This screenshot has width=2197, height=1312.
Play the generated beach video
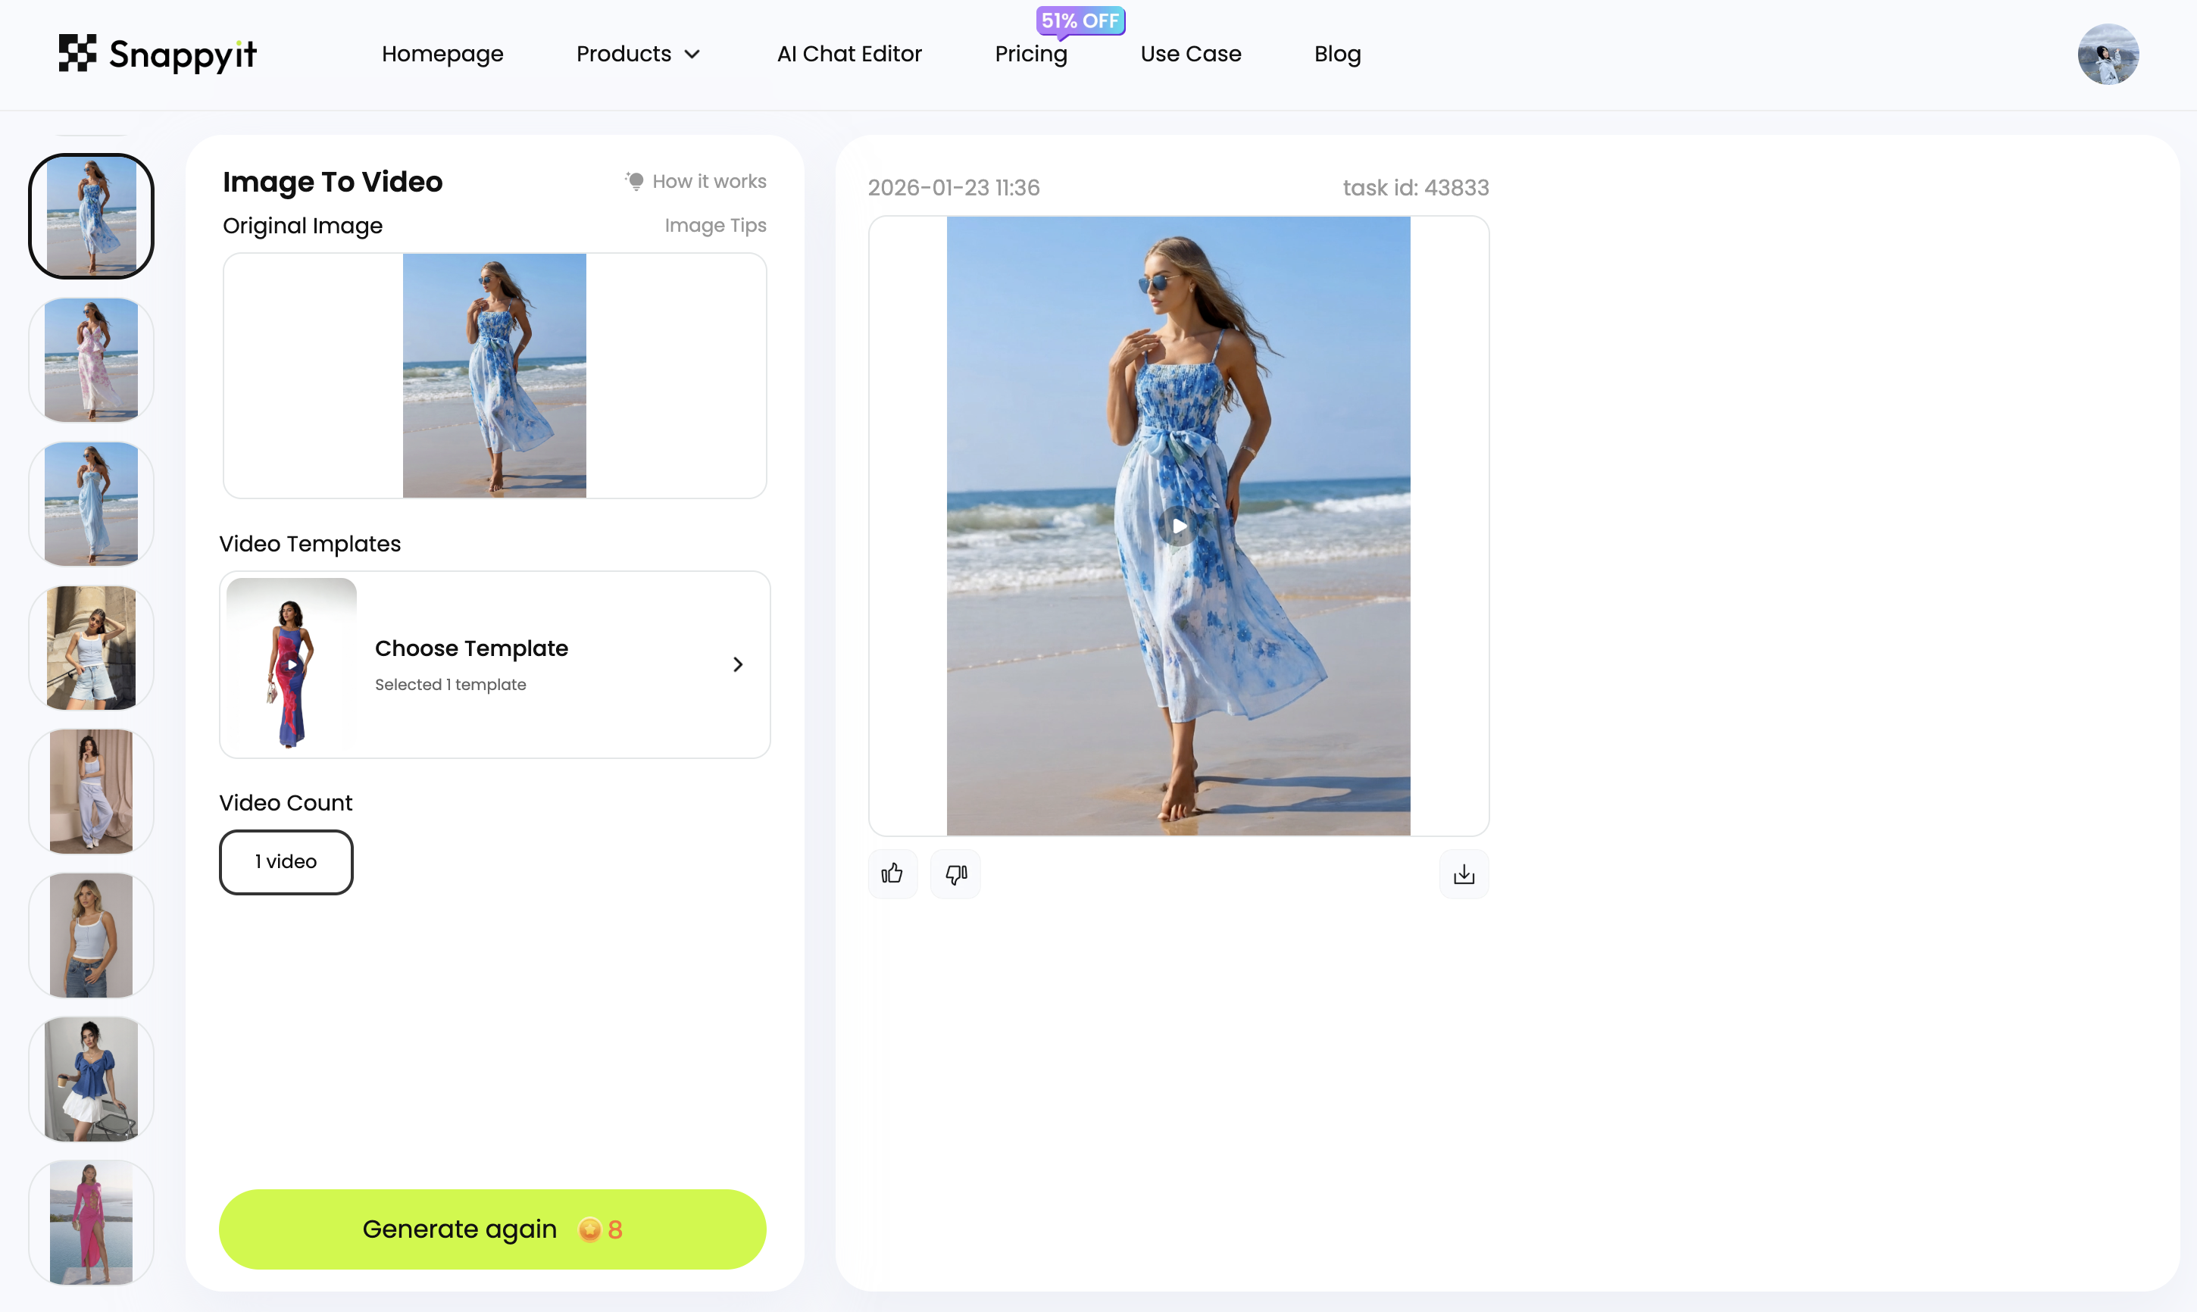1179,526
